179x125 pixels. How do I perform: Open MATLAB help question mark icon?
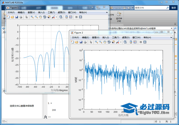129,8
